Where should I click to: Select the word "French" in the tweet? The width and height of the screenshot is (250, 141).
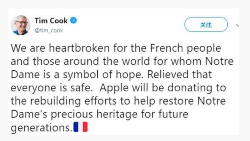point(163,49)
